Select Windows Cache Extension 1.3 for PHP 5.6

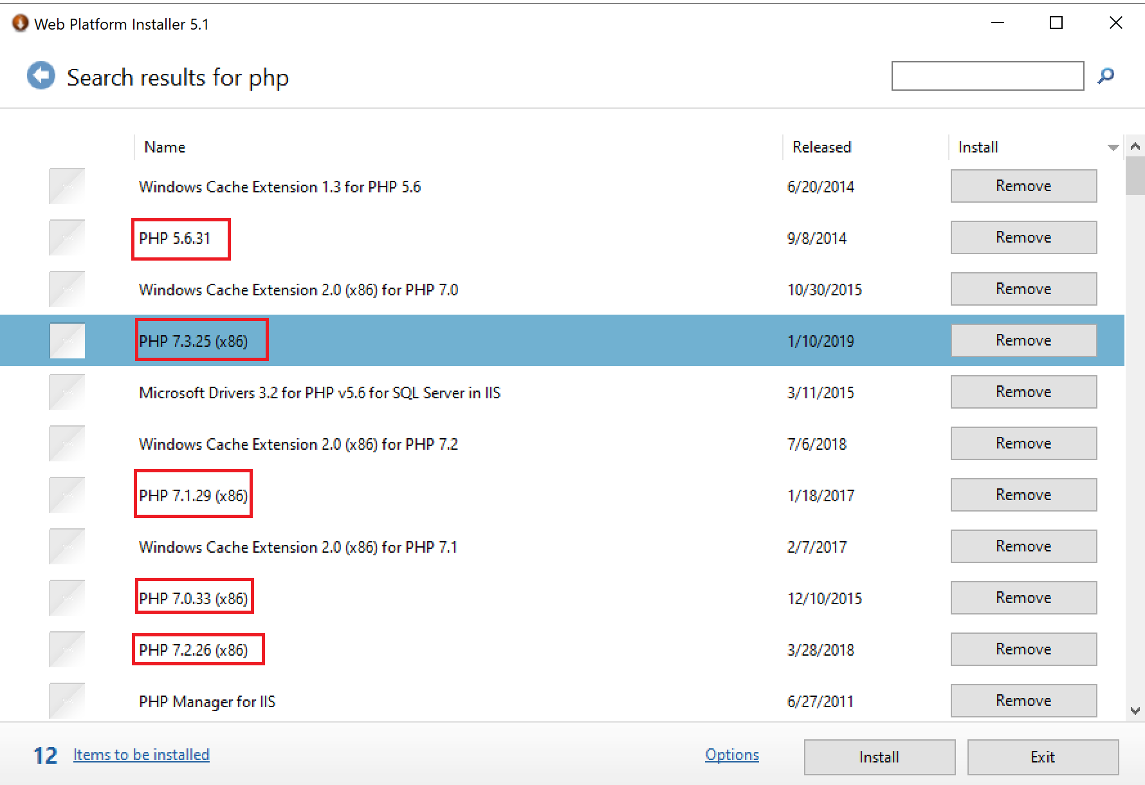[x=280, y=187]
